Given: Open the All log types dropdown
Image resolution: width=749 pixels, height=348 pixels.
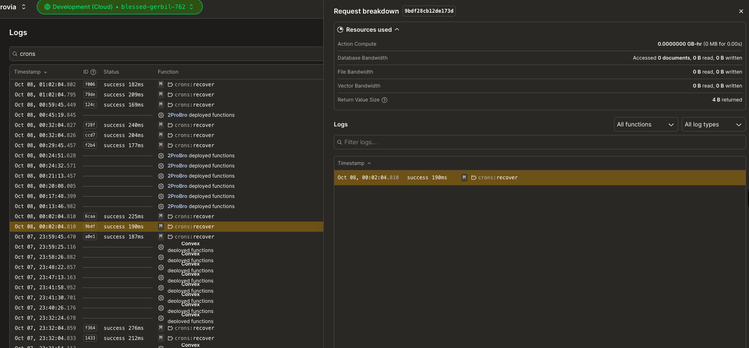Looking at the screenshot, I should coord(713,125).
